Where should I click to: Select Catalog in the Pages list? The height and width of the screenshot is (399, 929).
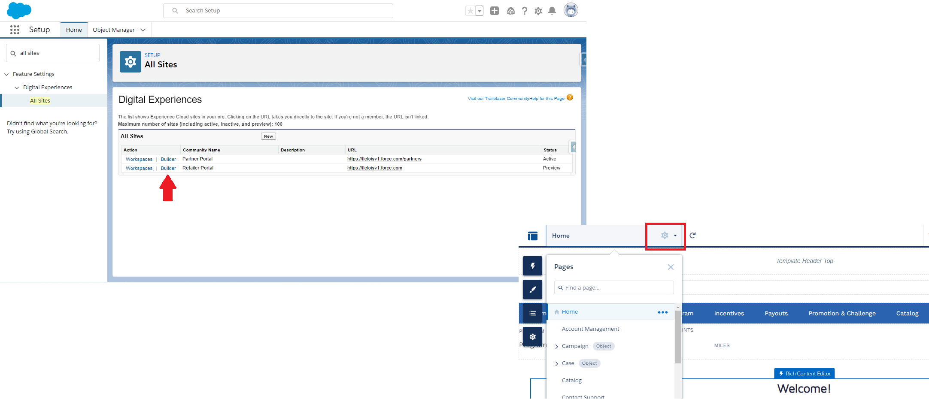[x=572, y=381]
